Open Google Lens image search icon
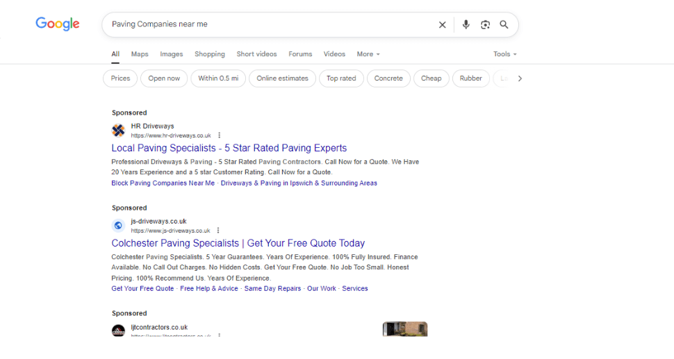Screen dimensions: 674x359 pos(485,25)
